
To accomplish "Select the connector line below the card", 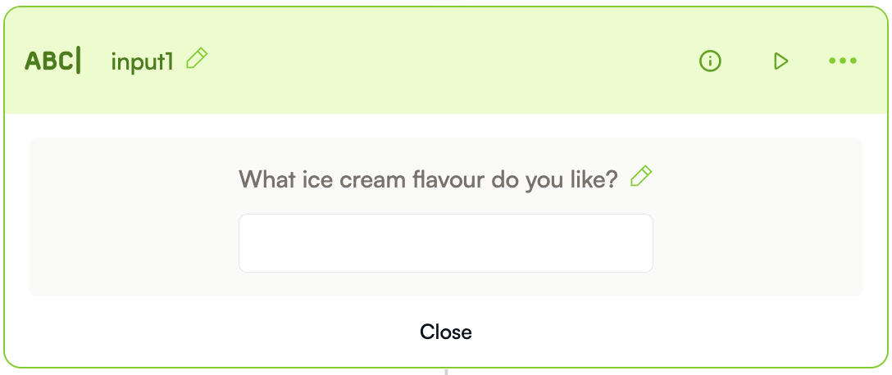I will point(446,371).
